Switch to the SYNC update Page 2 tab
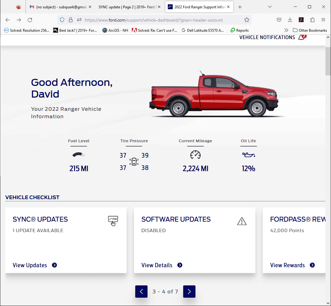The image size is (331, 306). point(129,7)
